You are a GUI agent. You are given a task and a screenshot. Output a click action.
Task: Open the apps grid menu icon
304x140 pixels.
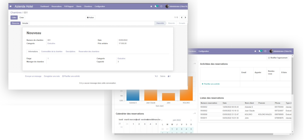[10, 6]
